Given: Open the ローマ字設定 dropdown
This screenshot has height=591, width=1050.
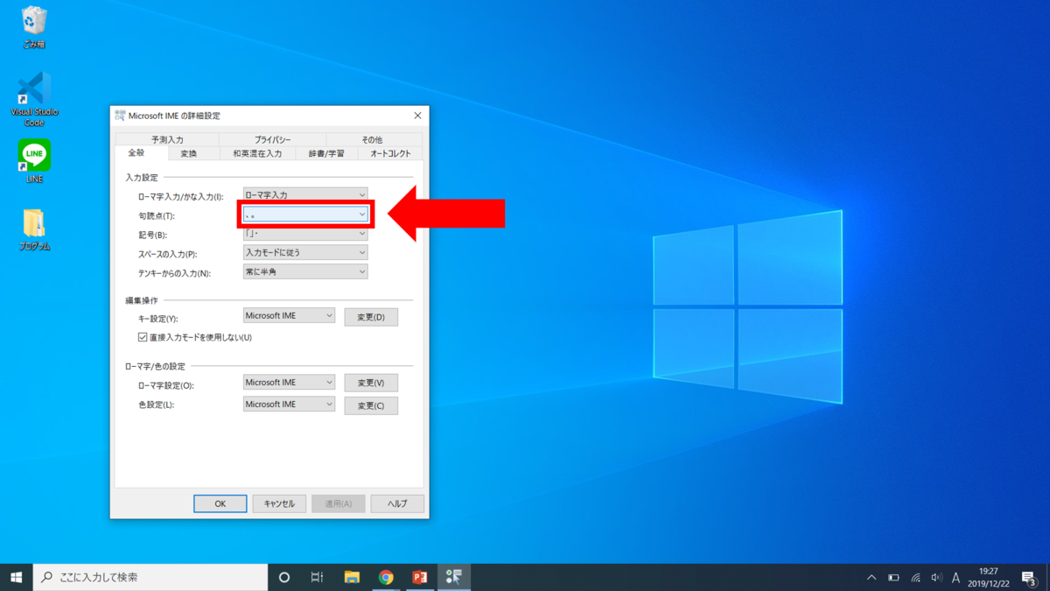Looking at the screenshot, I should coord(289,382).
